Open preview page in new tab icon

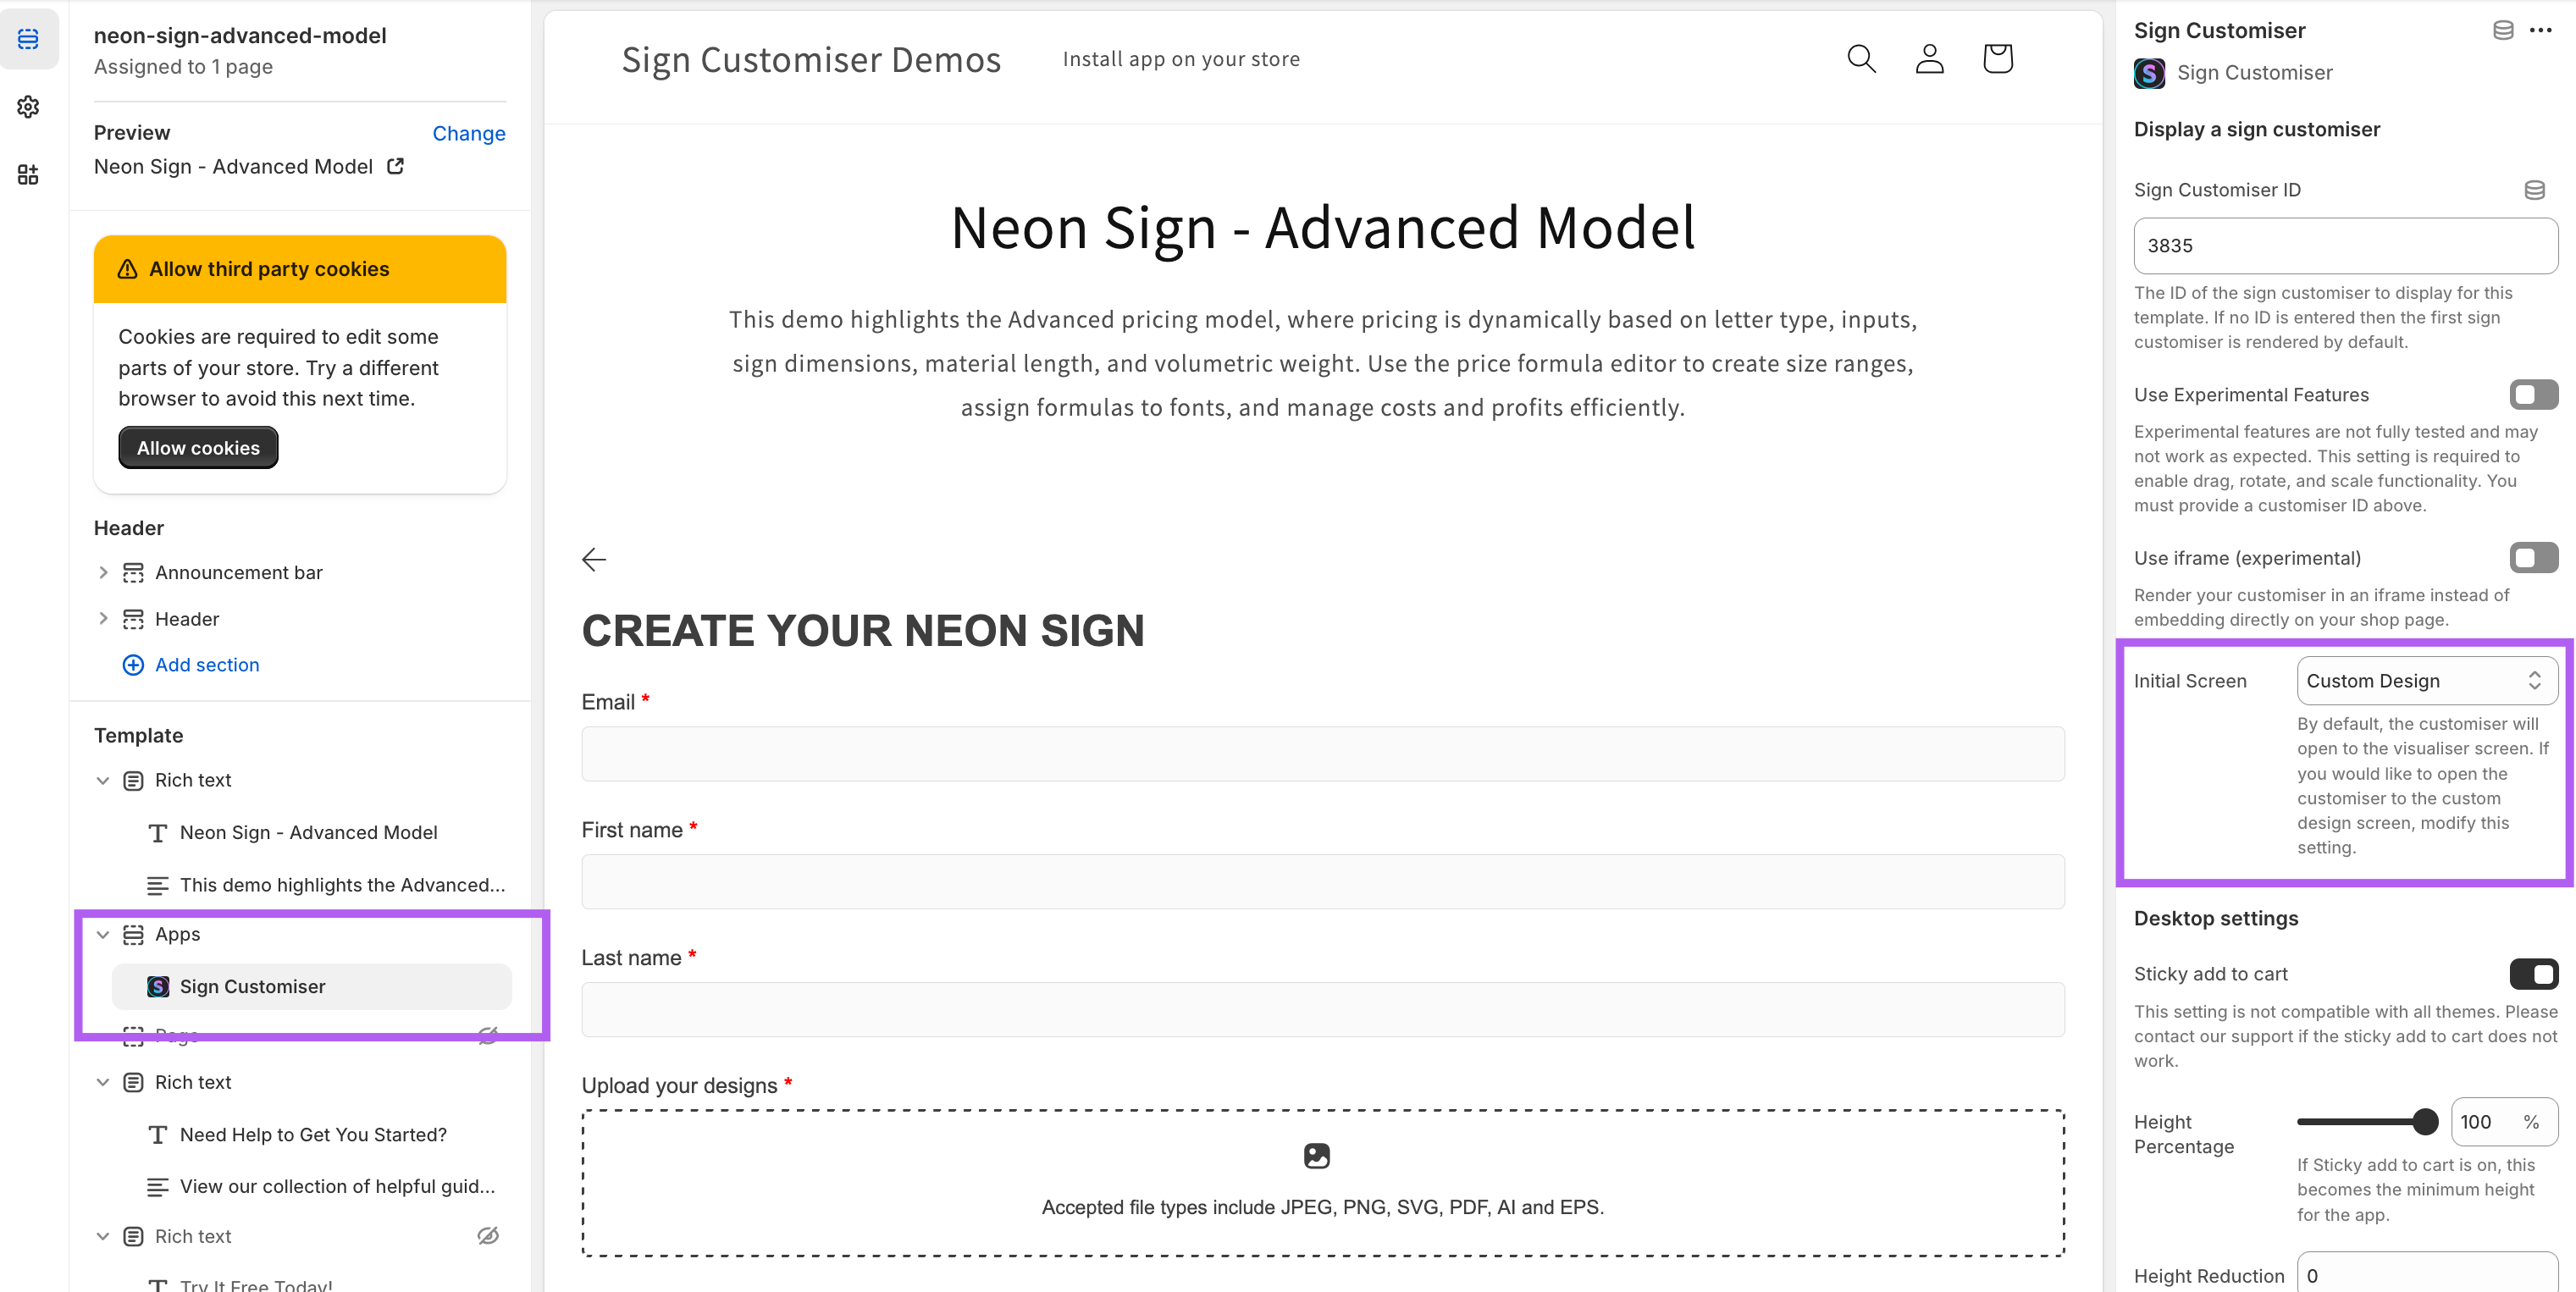click(x=396, y=166)
